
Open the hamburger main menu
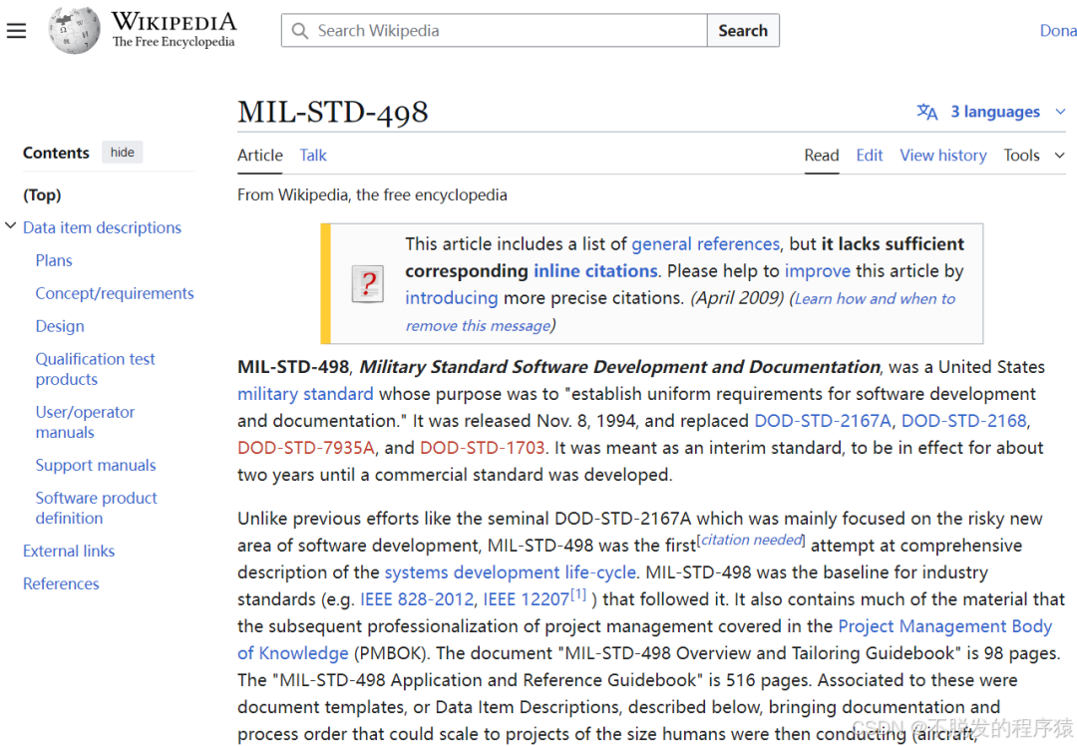(17, 30)
